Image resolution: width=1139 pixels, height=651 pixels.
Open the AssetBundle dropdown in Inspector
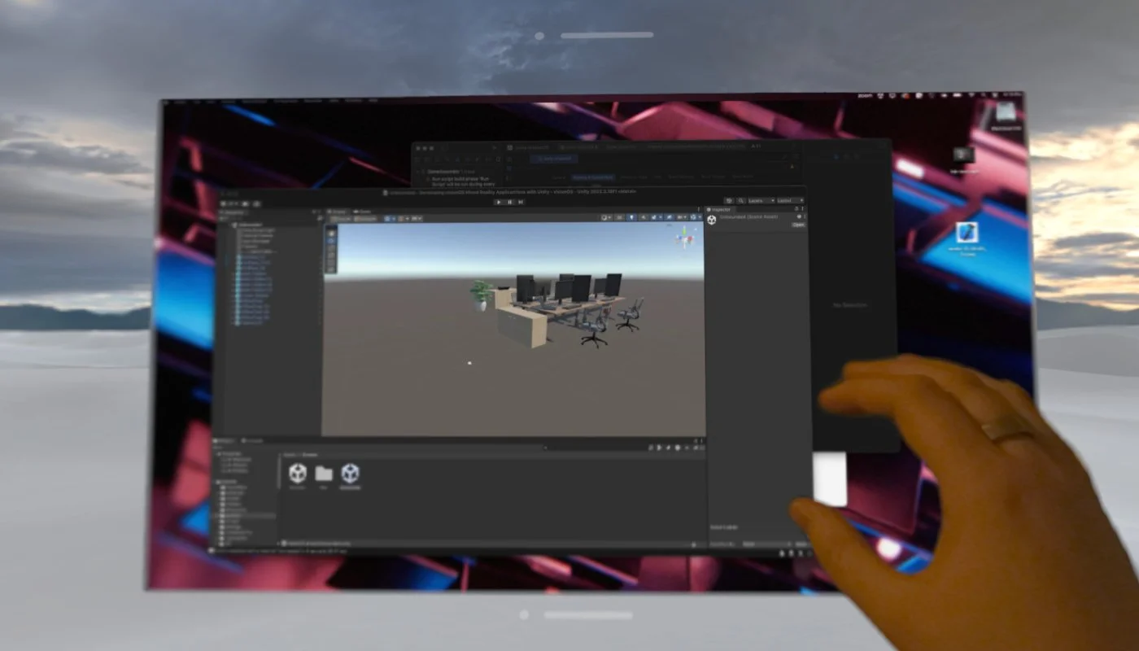click(x=766, y=544)
